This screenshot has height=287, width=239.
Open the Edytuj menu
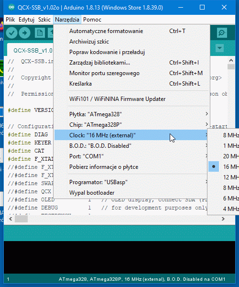pyautogui.click(x=26, y=20)
